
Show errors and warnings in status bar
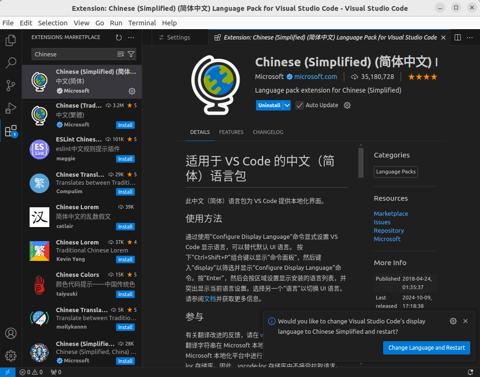tap(31, 372)
